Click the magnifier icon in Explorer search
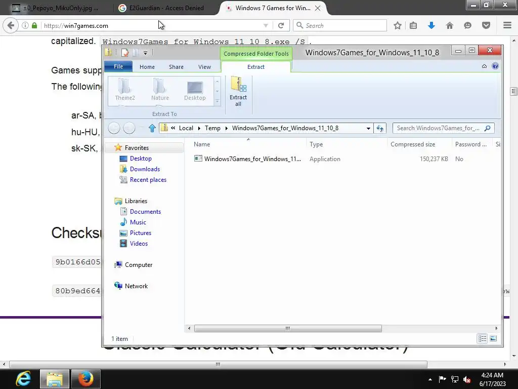Image resolution: width=518 pixels, height=389 pixels. [x=487, y=128]
